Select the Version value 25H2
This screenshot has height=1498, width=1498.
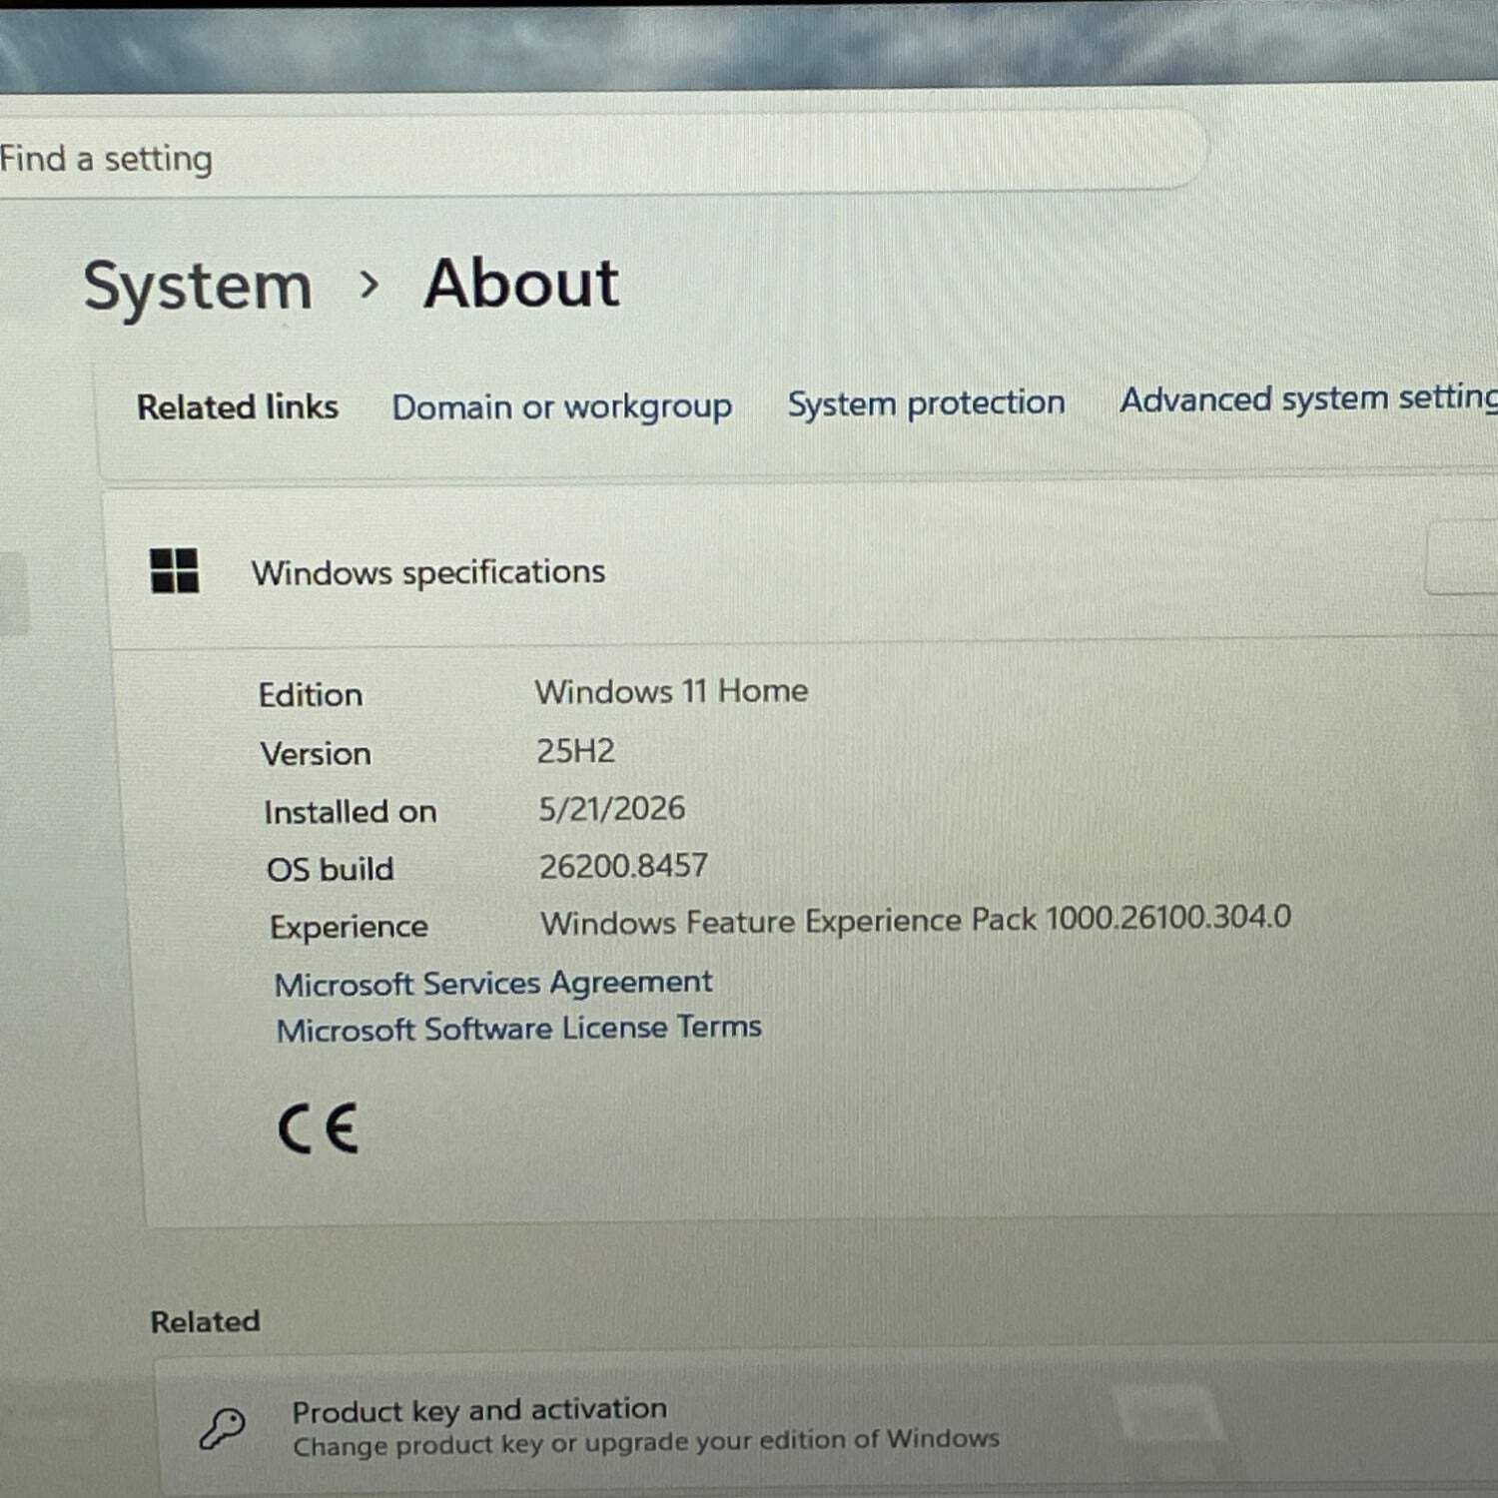pyautogui.click(x=575, y=750)
